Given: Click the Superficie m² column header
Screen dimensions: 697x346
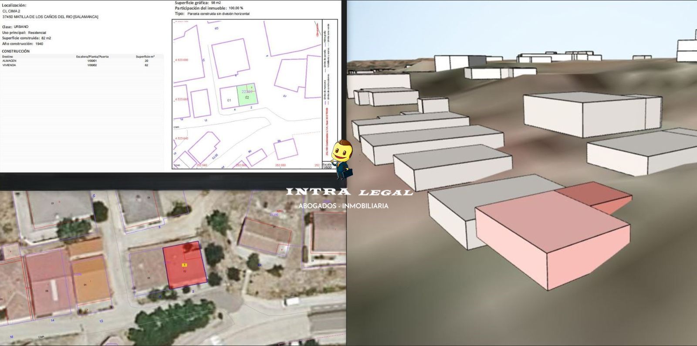Looking at the screenshot, I should [145, 57].
